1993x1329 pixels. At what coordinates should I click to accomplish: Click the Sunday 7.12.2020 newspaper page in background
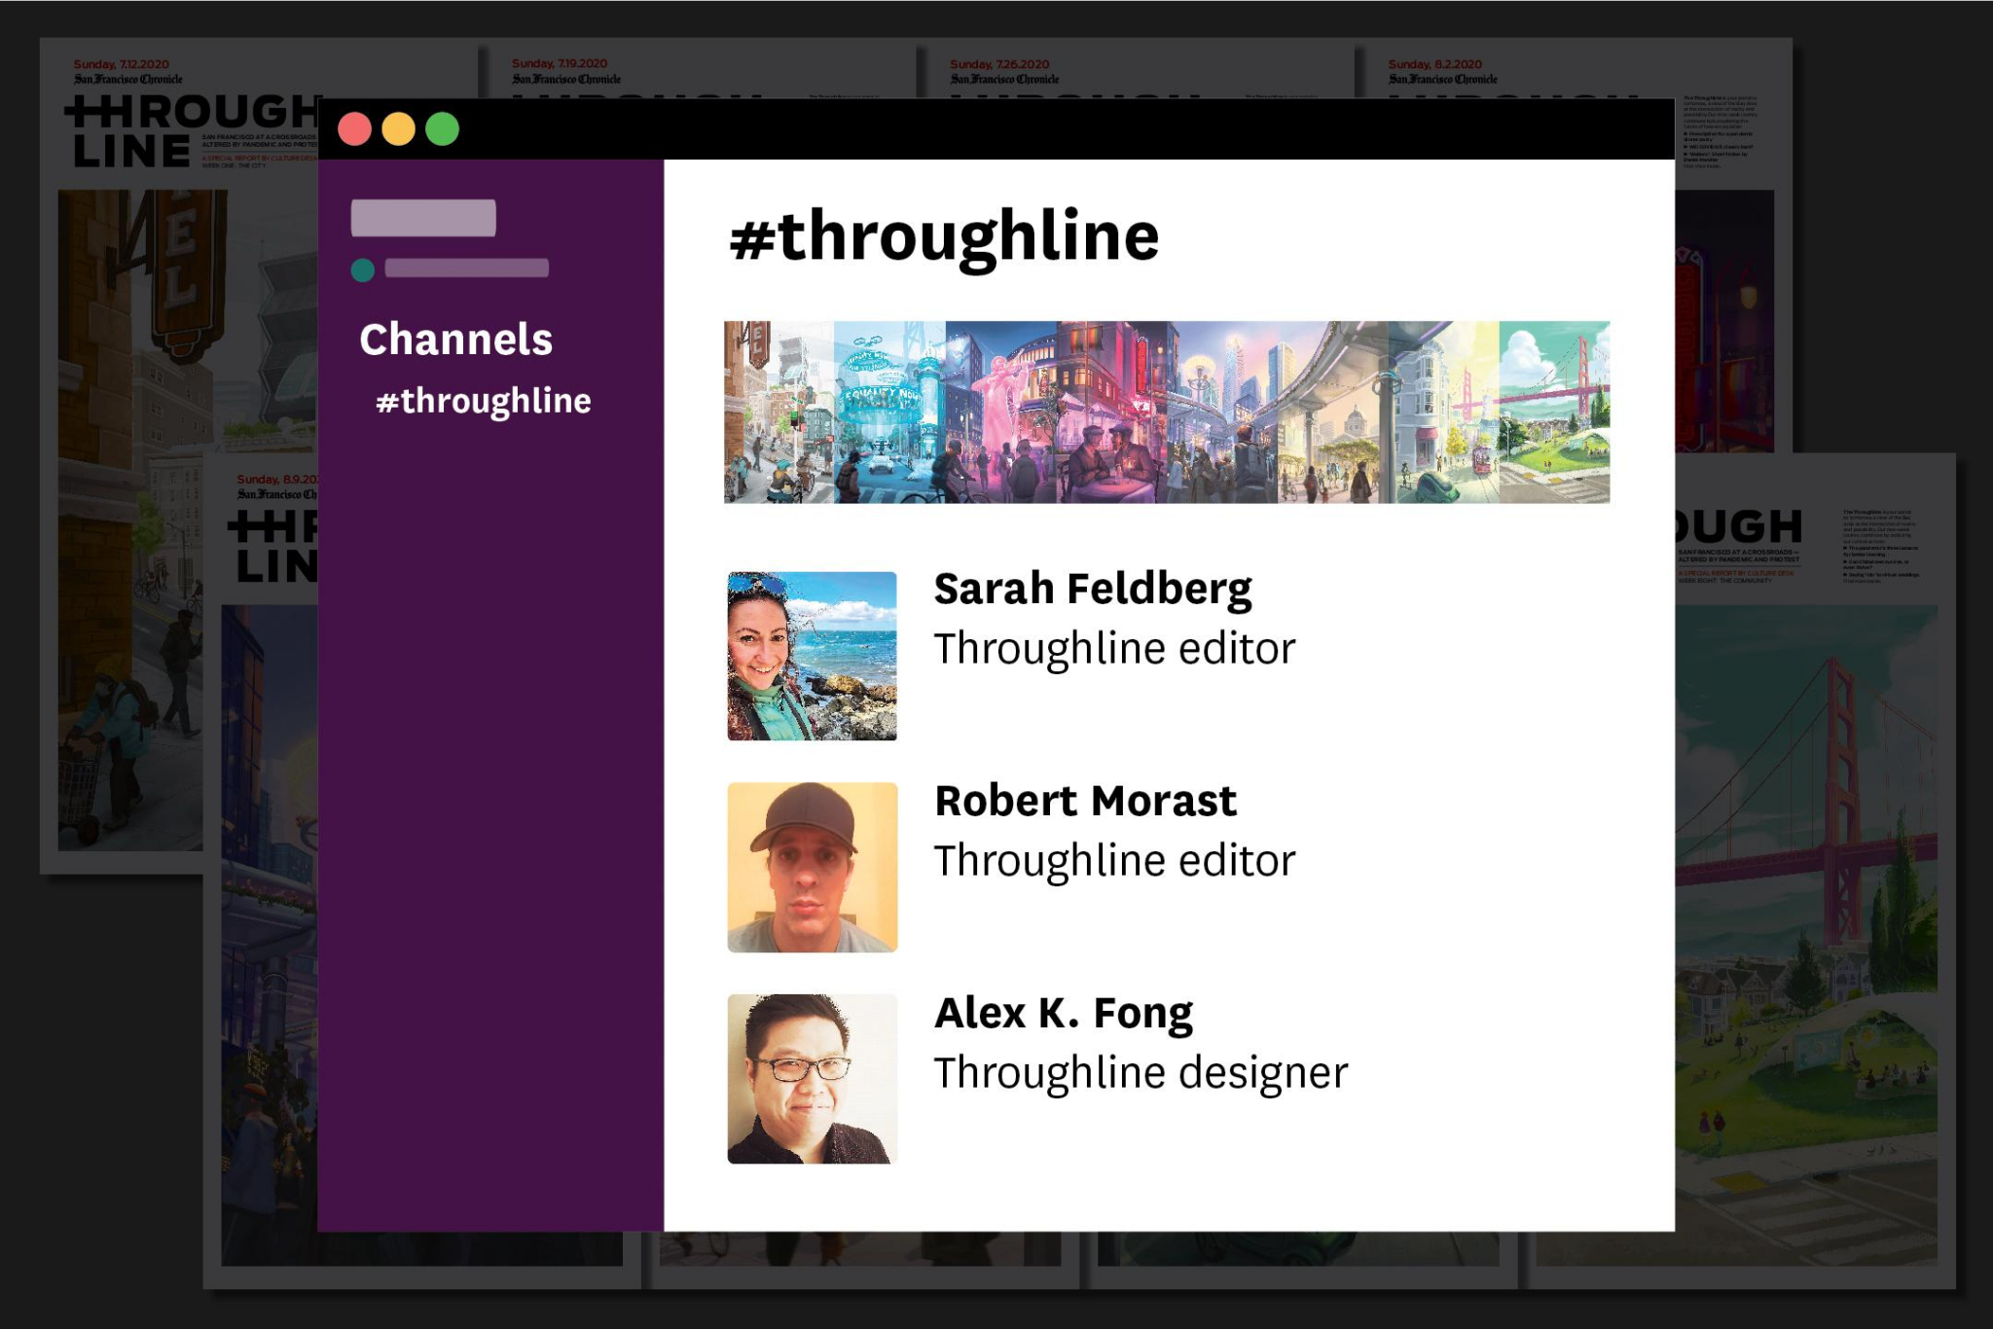(x=180, y=455)
